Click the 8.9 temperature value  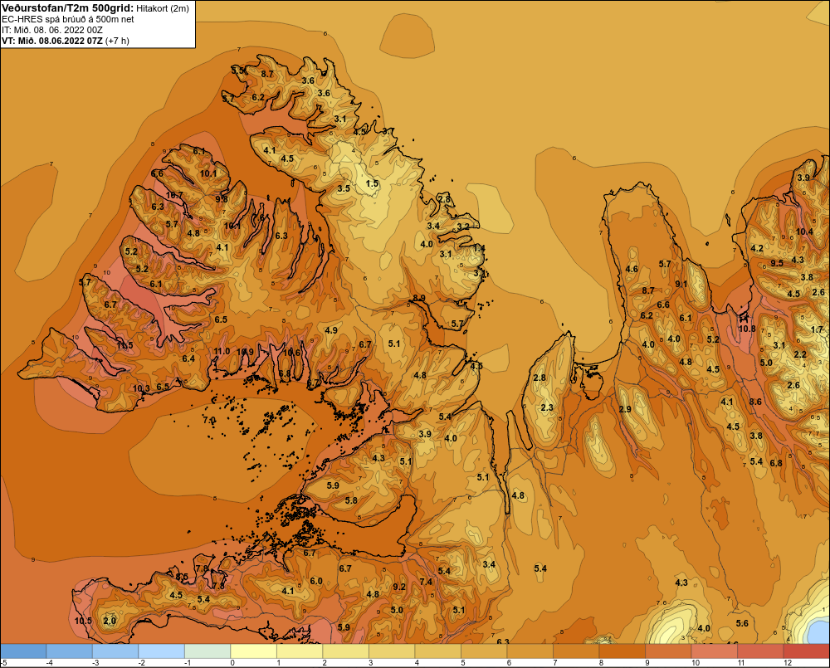[419, 298]
